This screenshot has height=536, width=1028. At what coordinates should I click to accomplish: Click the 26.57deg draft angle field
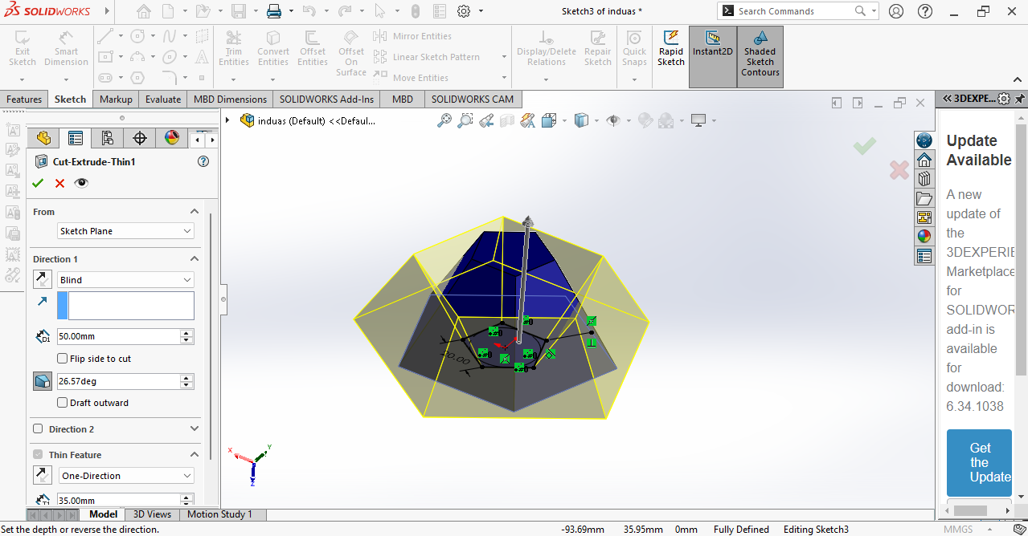(x=119, y=382)
